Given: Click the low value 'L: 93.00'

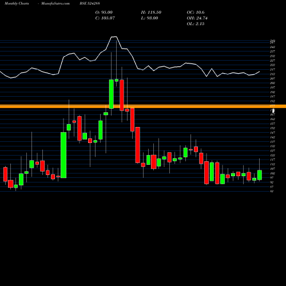Looking at the screenshot, I should tap(149, 18).
